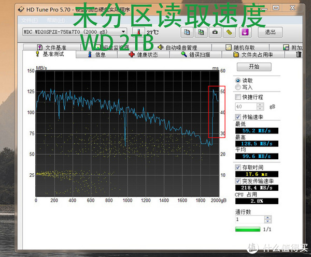Click the 通行数 pass count field
This screenshot has width=311, height=257.
click(250, 219)
